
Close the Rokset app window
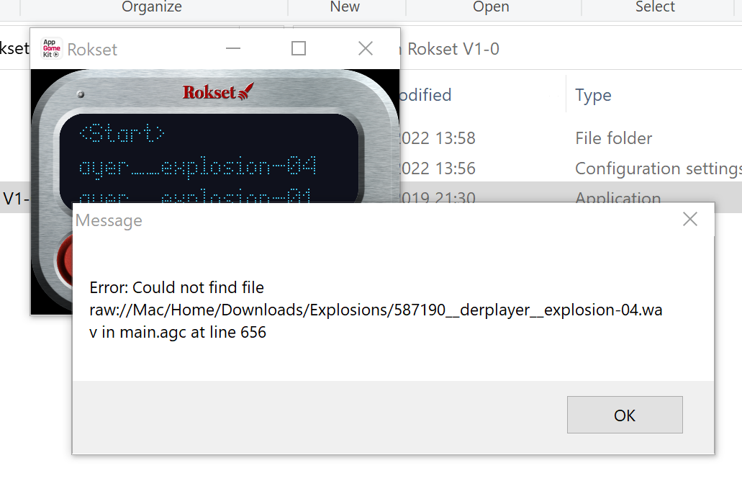pos(366,48)
